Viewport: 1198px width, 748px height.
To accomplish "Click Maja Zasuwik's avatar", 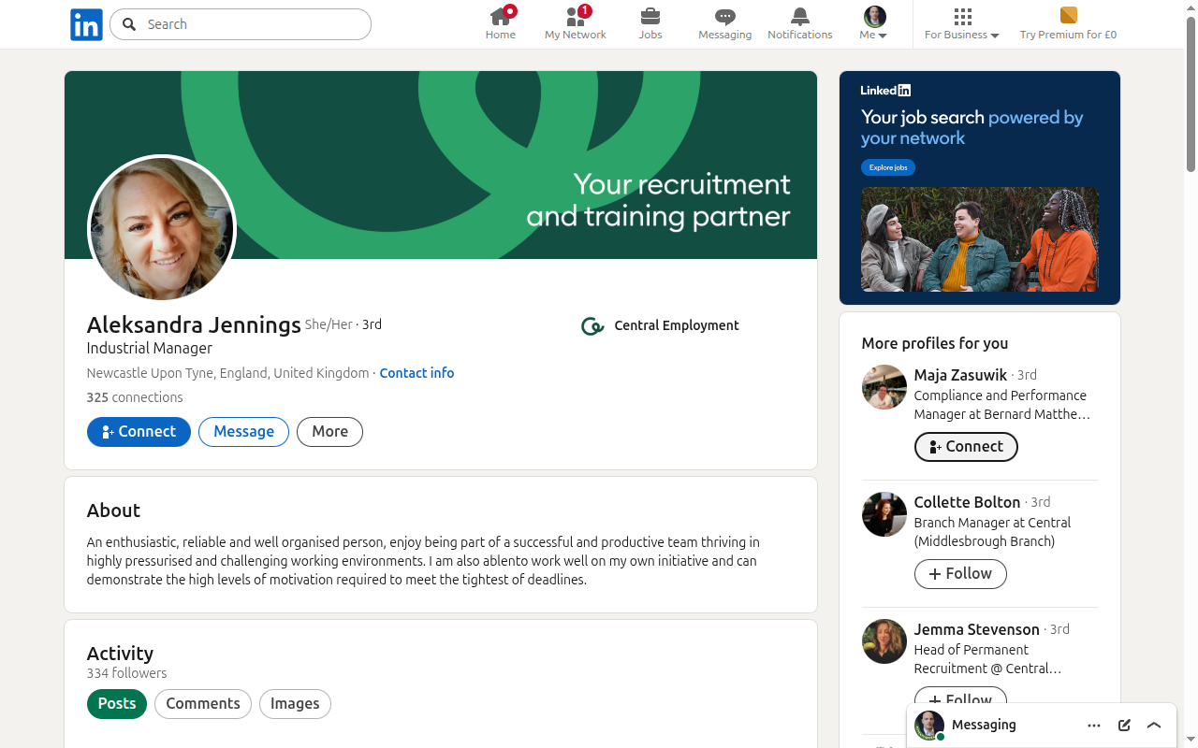I will [x=884, y=387].
